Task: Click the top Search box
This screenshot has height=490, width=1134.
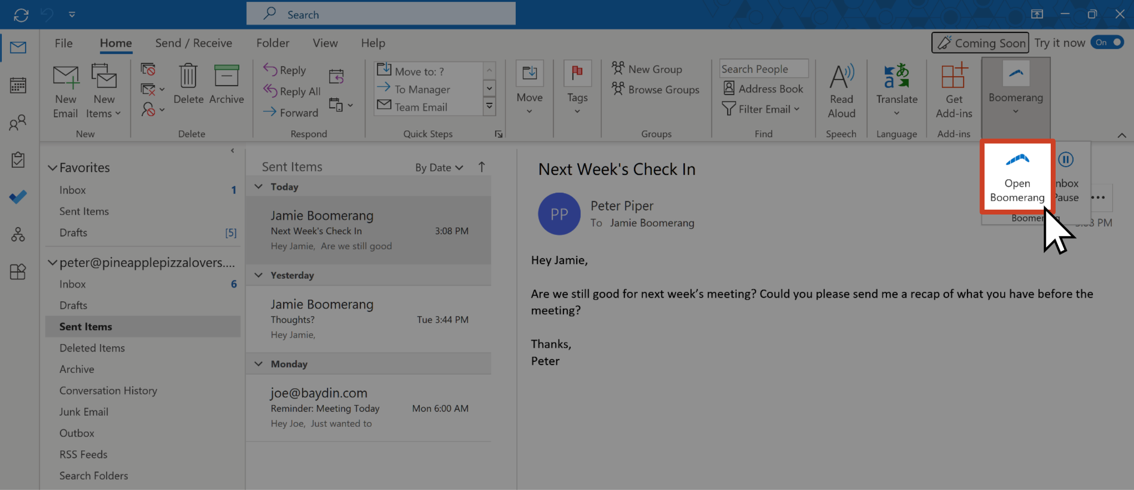Action: tap(381, 14)
